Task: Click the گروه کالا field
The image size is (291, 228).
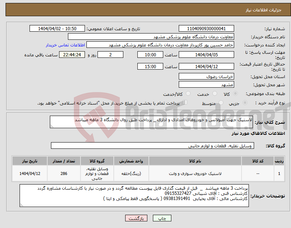Action: click(153, 145)
